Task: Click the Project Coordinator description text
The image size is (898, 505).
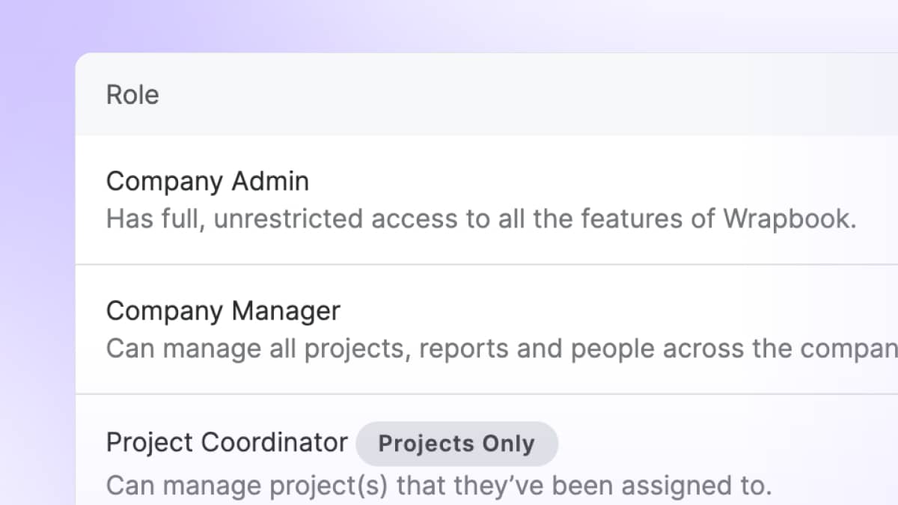Action: click(438, 485)
